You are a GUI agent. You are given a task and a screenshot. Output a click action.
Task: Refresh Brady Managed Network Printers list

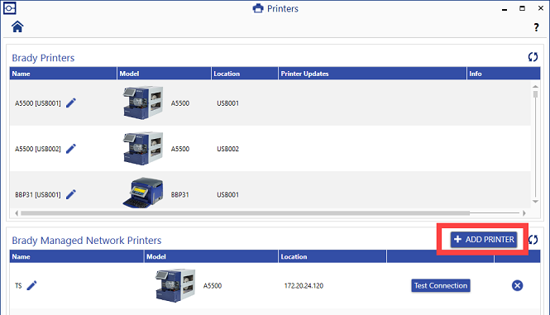coord(533,240)
